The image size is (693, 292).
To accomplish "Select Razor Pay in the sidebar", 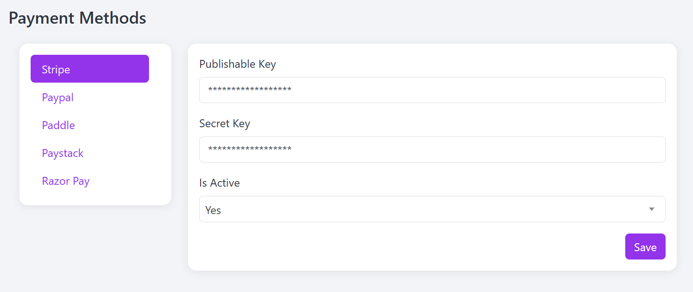I will [x=90, y=181].
